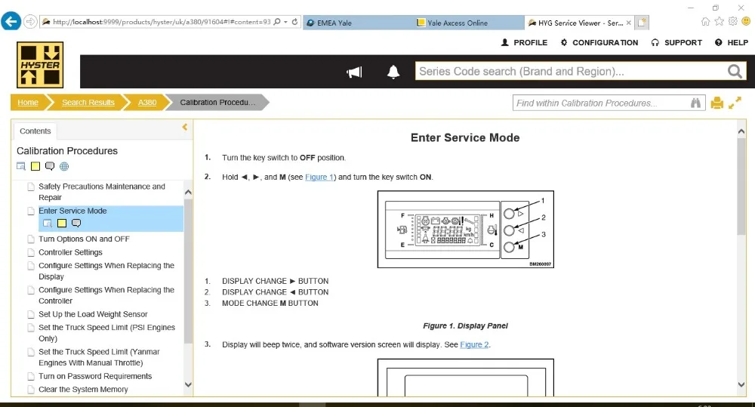Open the SUPPORT menu
The image size is (755, 407).
coord(676,42)
